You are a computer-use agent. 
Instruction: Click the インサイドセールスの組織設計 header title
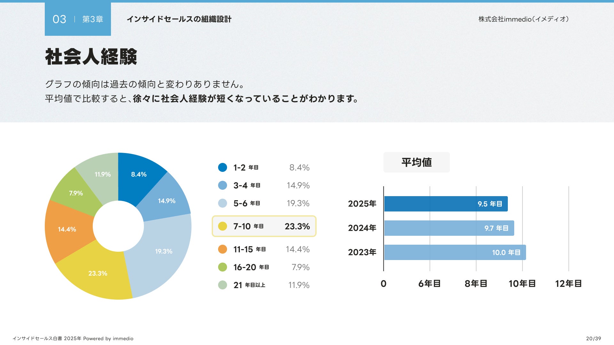click(x=179, y=19)
